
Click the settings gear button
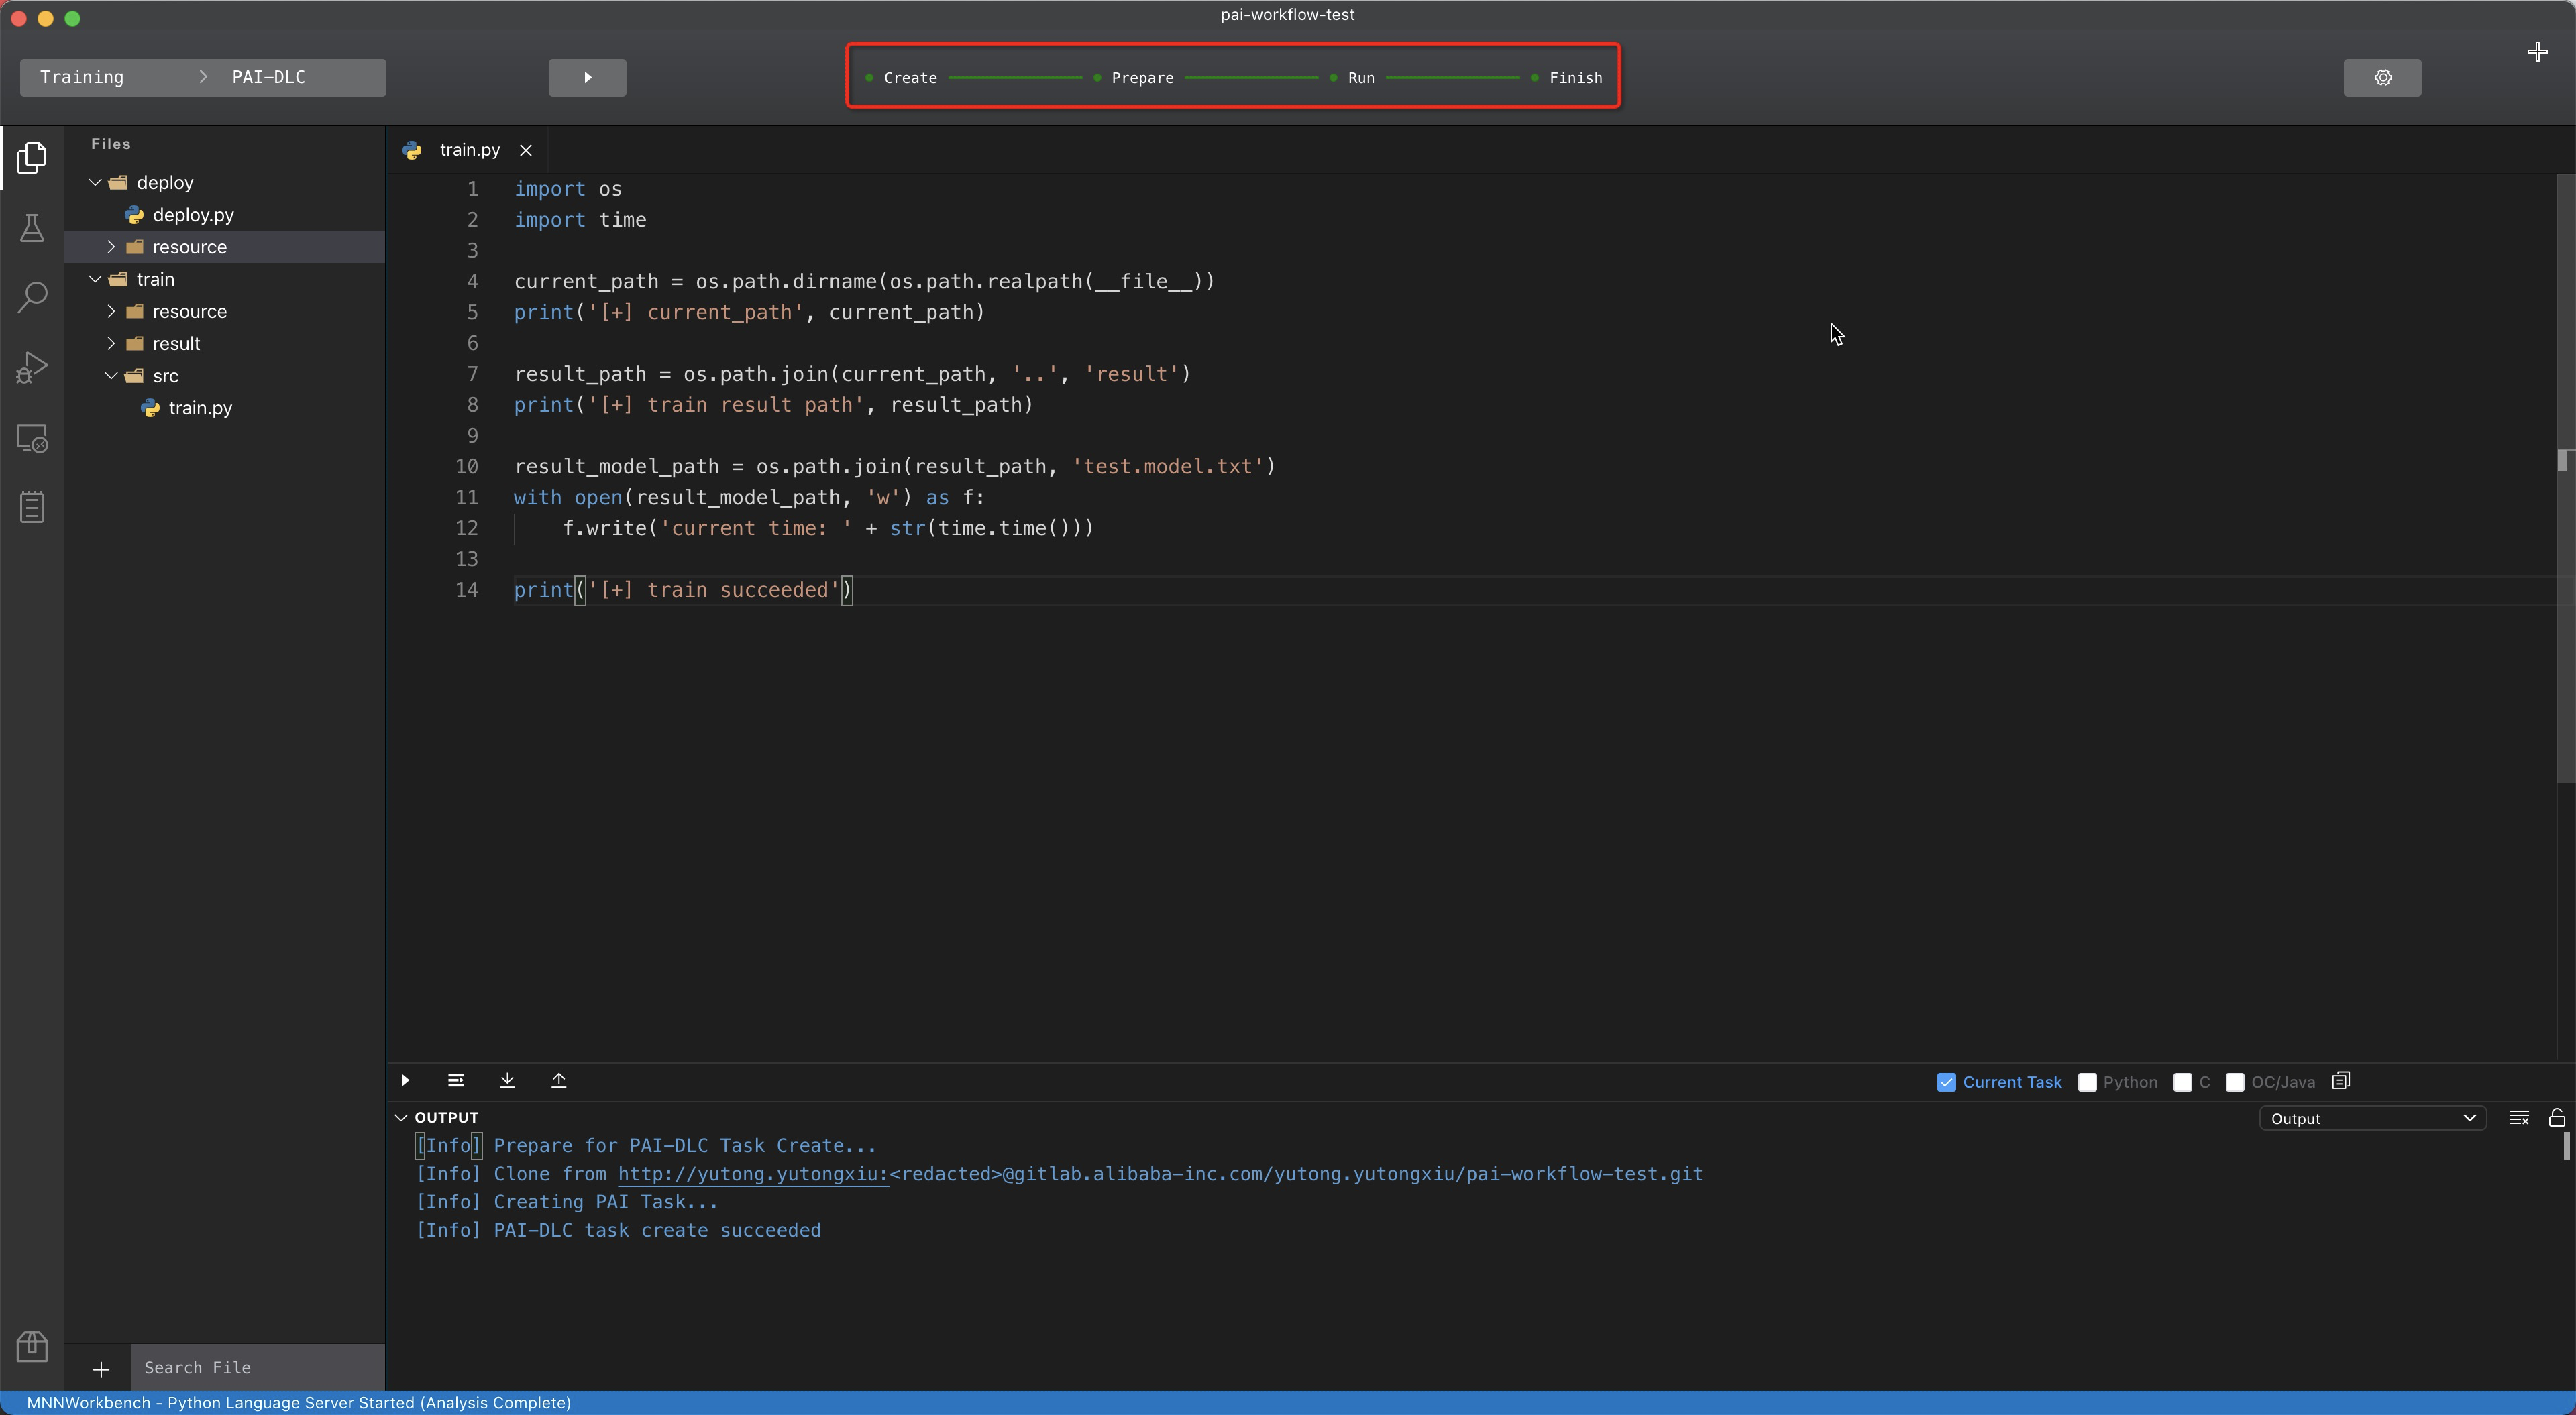click(x=2382, y=78)
